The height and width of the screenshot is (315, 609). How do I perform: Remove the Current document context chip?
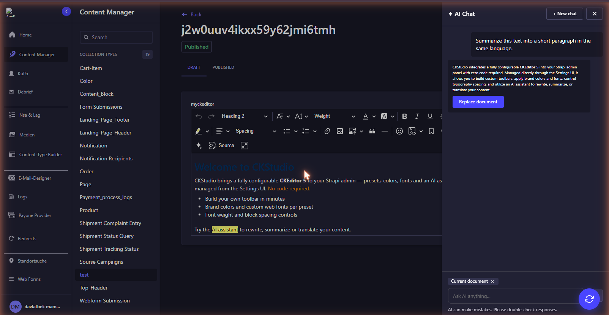pyautogui.click(x=492, y=281)
